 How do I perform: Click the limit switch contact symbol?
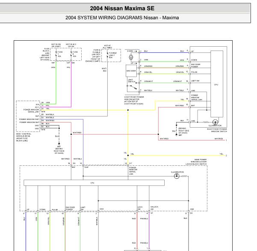click(132, 87)
